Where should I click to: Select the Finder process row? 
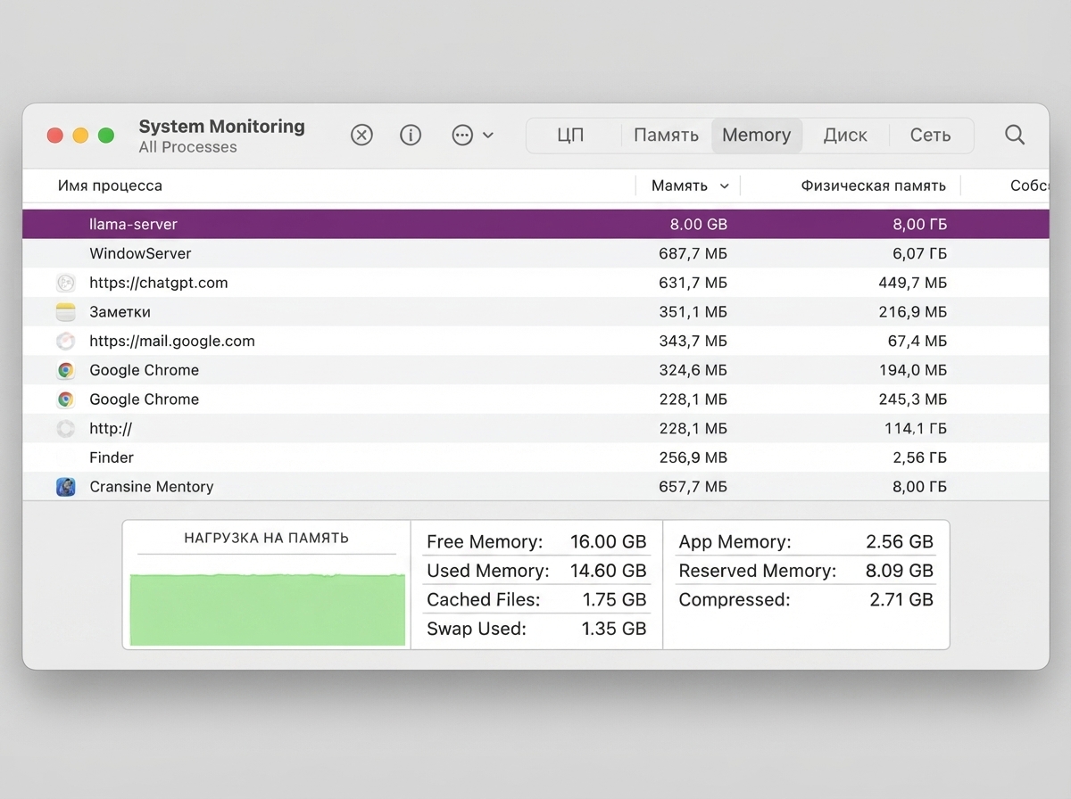(535, 457)
